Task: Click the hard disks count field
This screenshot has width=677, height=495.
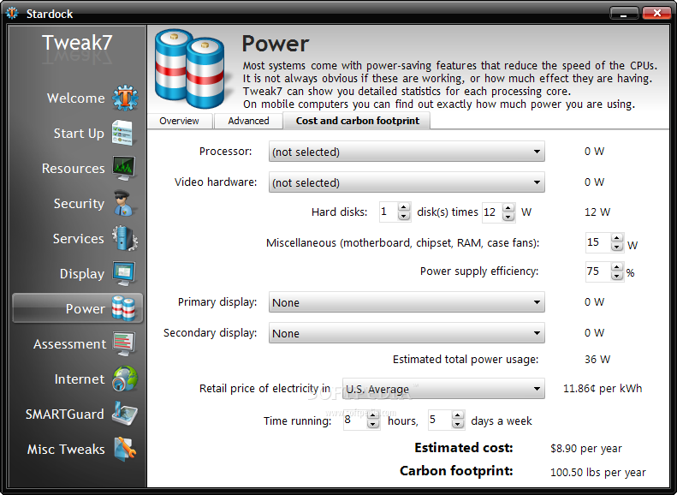Action: point(389,212)
